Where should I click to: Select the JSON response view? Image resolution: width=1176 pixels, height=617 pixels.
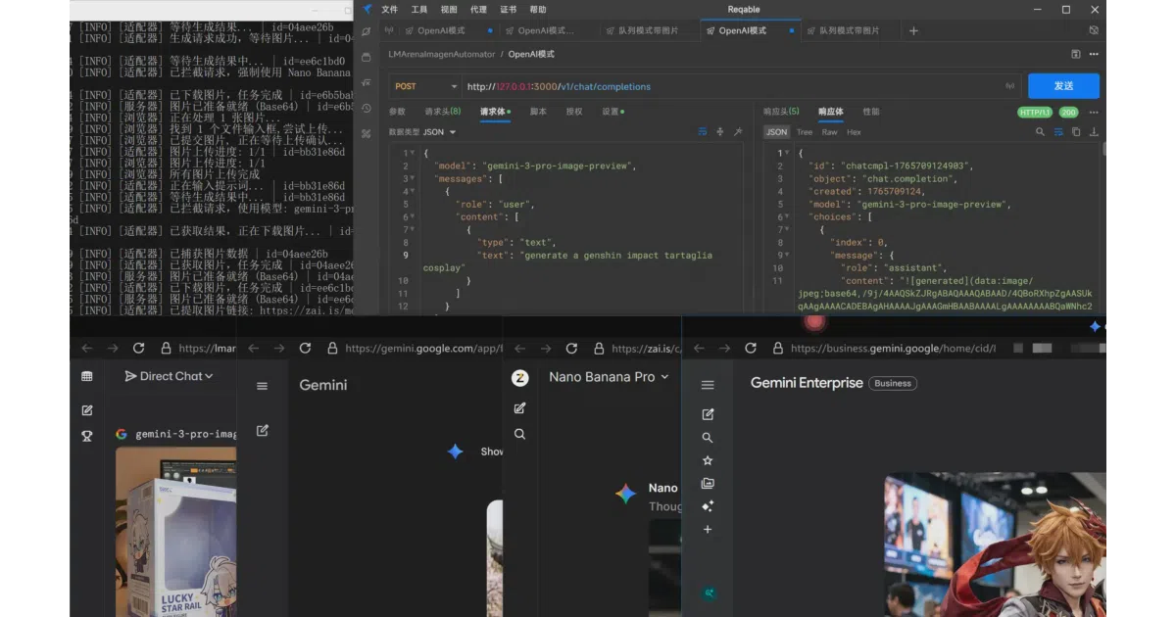click(776, 132)
